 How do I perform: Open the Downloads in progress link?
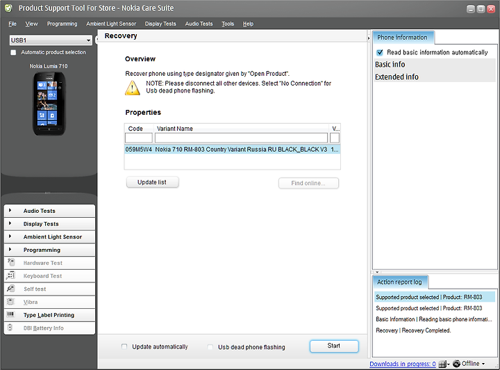click(403, 364)
